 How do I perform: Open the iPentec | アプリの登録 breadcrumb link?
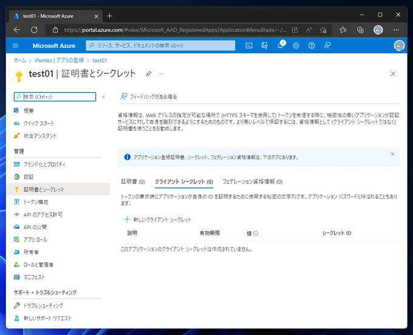pyautogui.click(x=60, y=60)
